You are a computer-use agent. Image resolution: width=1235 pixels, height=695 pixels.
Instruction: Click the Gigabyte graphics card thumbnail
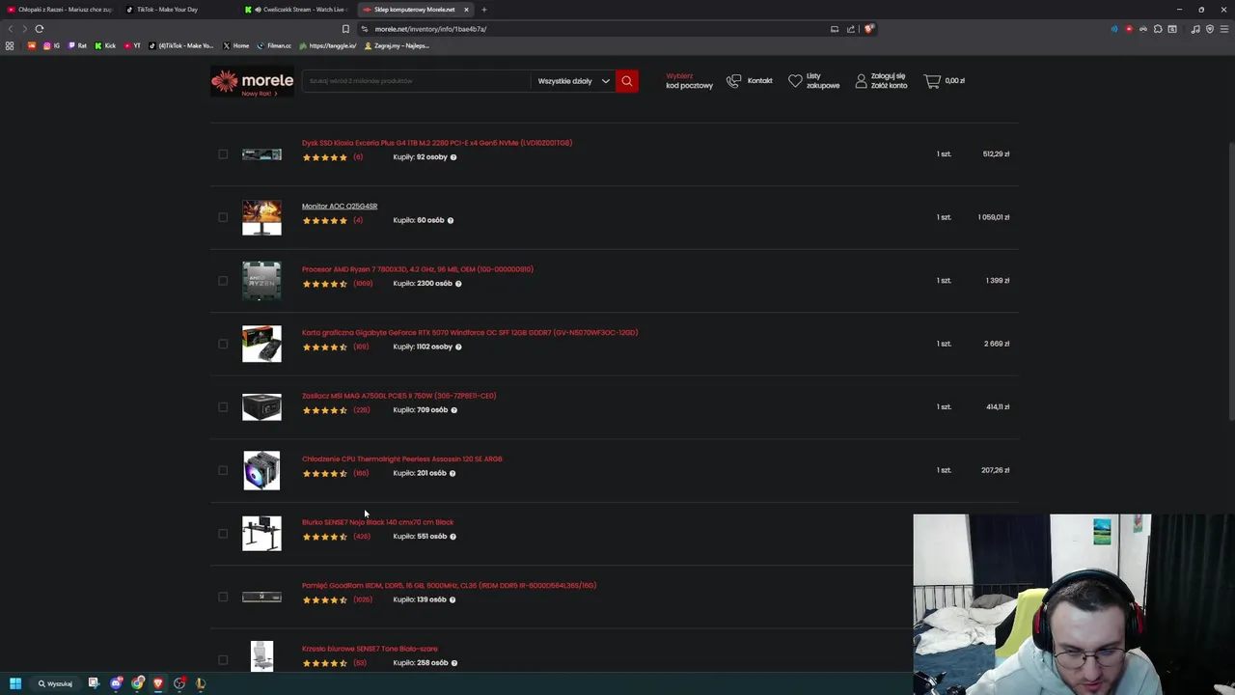(x=261, y=344)
